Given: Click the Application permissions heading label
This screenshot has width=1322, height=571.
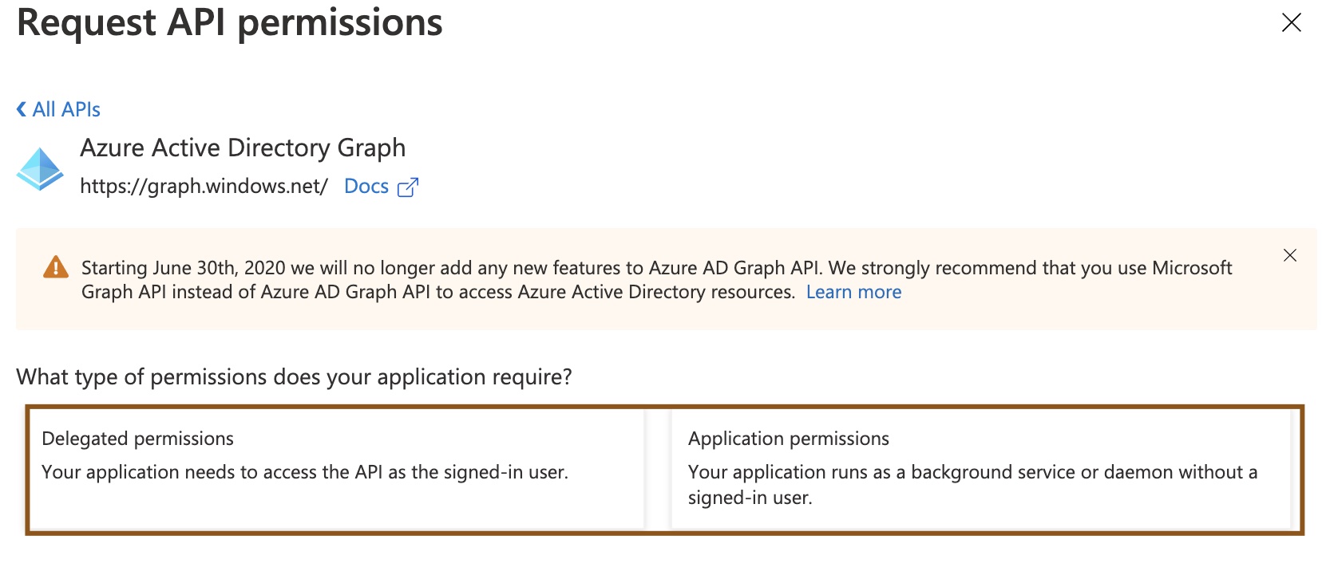Looking at the screenshot, I should [788, 438].
